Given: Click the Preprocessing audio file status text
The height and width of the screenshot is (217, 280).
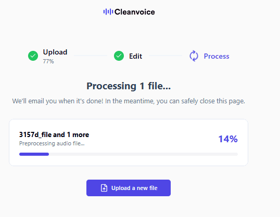Looking at the screenshot, I should [x=52, y=143].
